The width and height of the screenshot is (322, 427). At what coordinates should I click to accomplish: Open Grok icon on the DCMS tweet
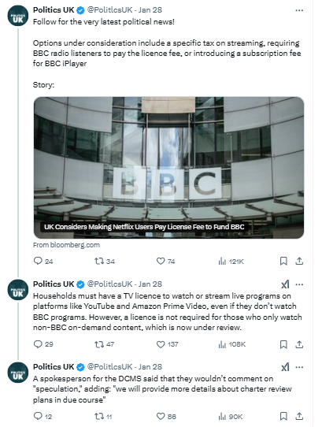click(x=285, y=367)
